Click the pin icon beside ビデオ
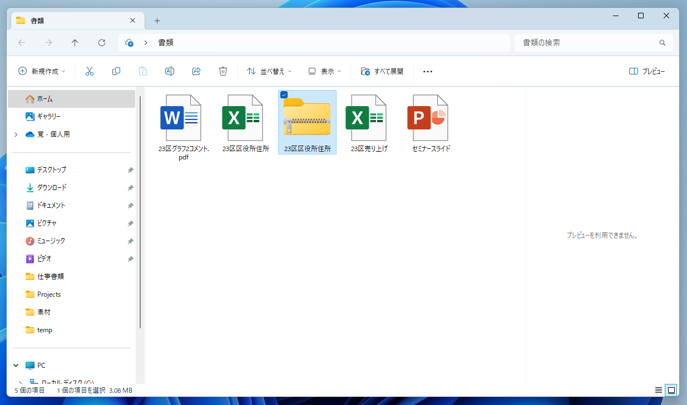Image resolution: width=687 pixels, height=405 pixels. [130, 259]
